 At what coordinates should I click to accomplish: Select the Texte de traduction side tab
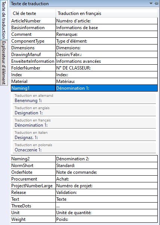[4, 20]
